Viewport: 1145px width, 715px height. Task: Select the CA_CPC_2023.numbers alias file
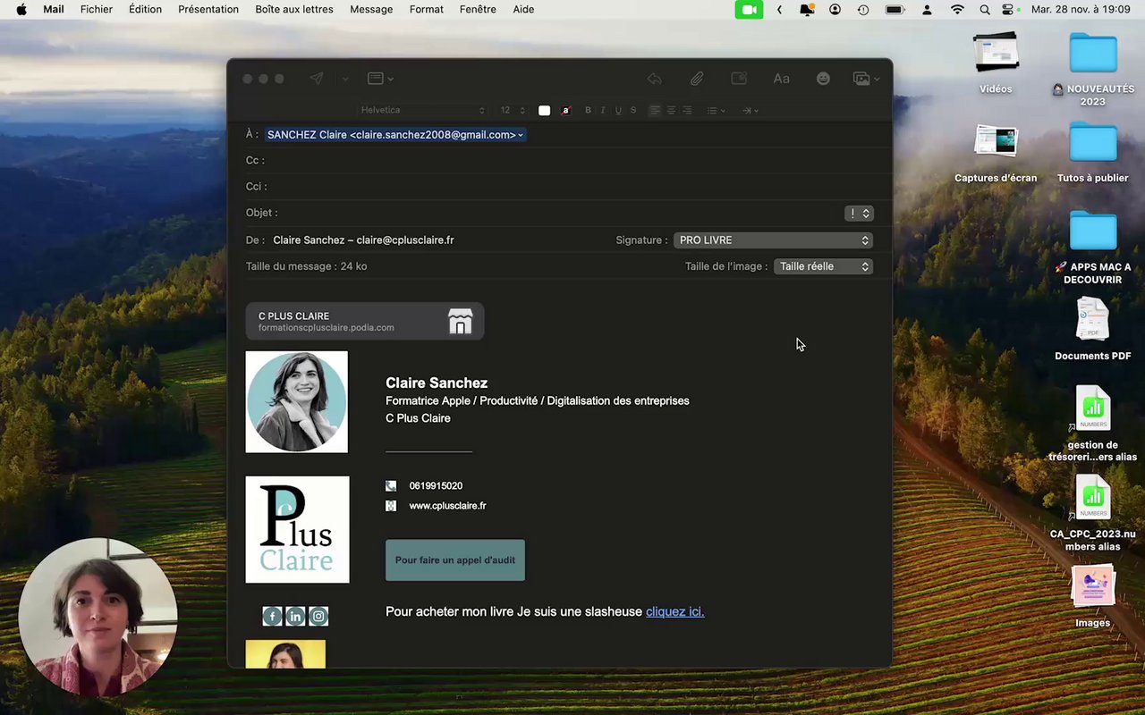[x=1093, y=513]
